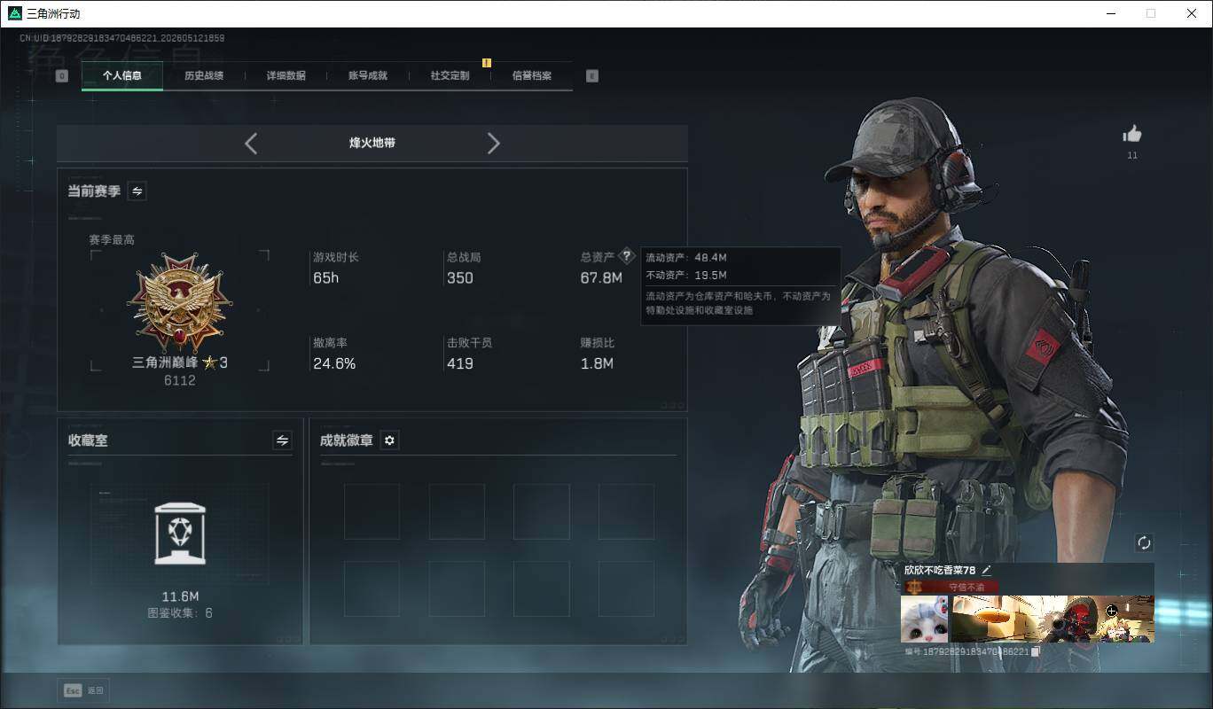The width and height of the screenshot is (1213, 709).
Task: Click the Q previous-tab key icon
Action: 62,76
